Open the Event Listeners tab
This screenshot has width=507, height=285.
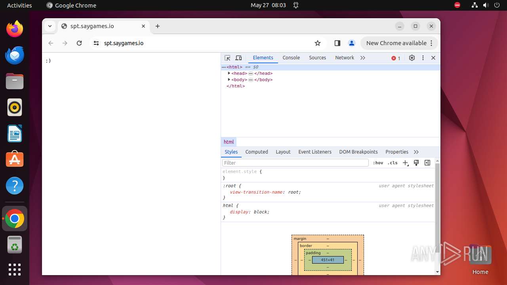[x=315, y=152]
